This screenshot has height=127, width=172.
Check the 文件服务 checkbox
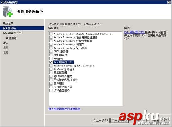point(51,83)
